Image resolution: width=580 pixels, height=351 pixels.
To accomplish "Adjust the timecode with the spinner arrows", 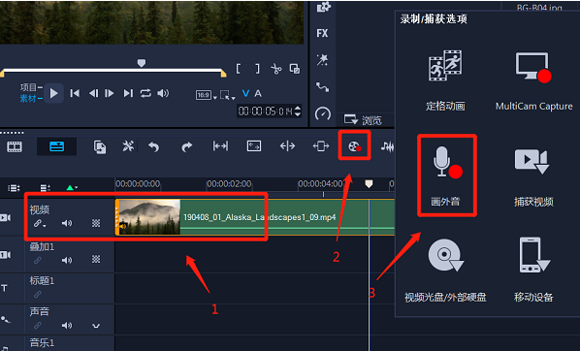I will click(298, 111).
